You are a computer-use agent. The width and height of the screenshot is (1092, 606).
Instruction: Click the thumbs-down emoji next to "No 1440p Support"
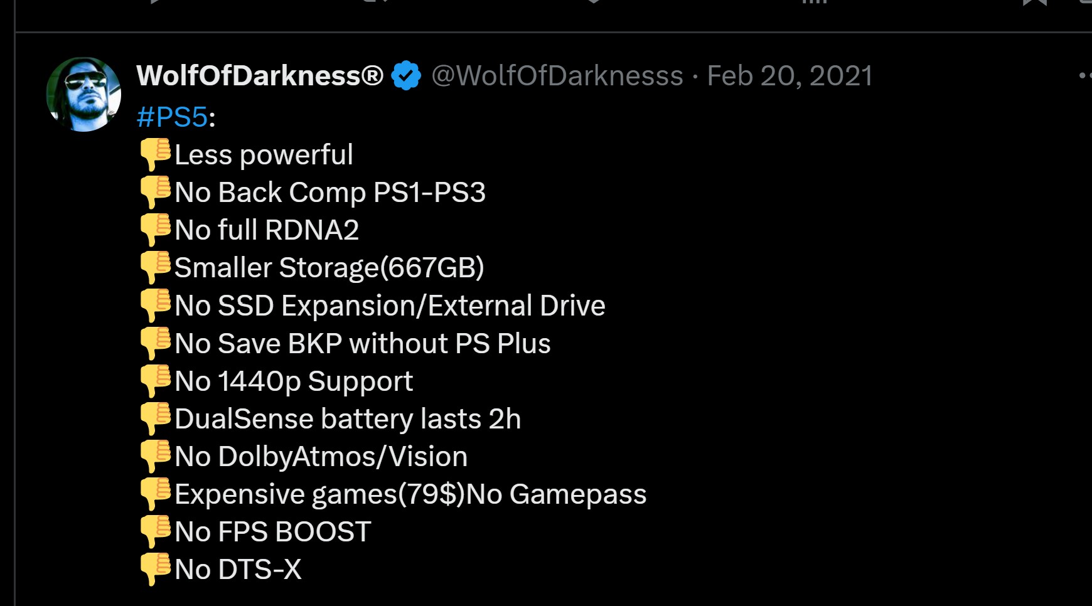156,381
